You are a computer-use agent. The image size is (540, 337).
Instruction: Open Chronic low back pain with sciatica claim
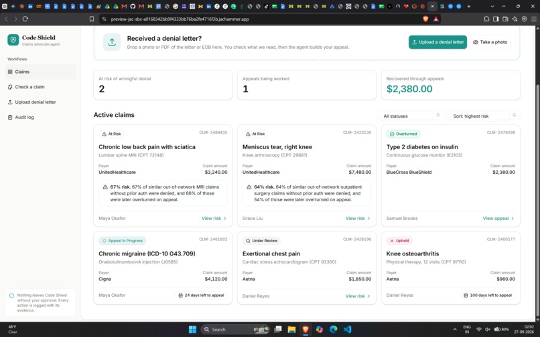point(147,147)
